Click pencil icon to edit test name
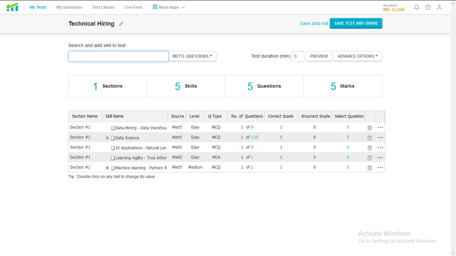This screenshot has height=256, width=456. 121,24
